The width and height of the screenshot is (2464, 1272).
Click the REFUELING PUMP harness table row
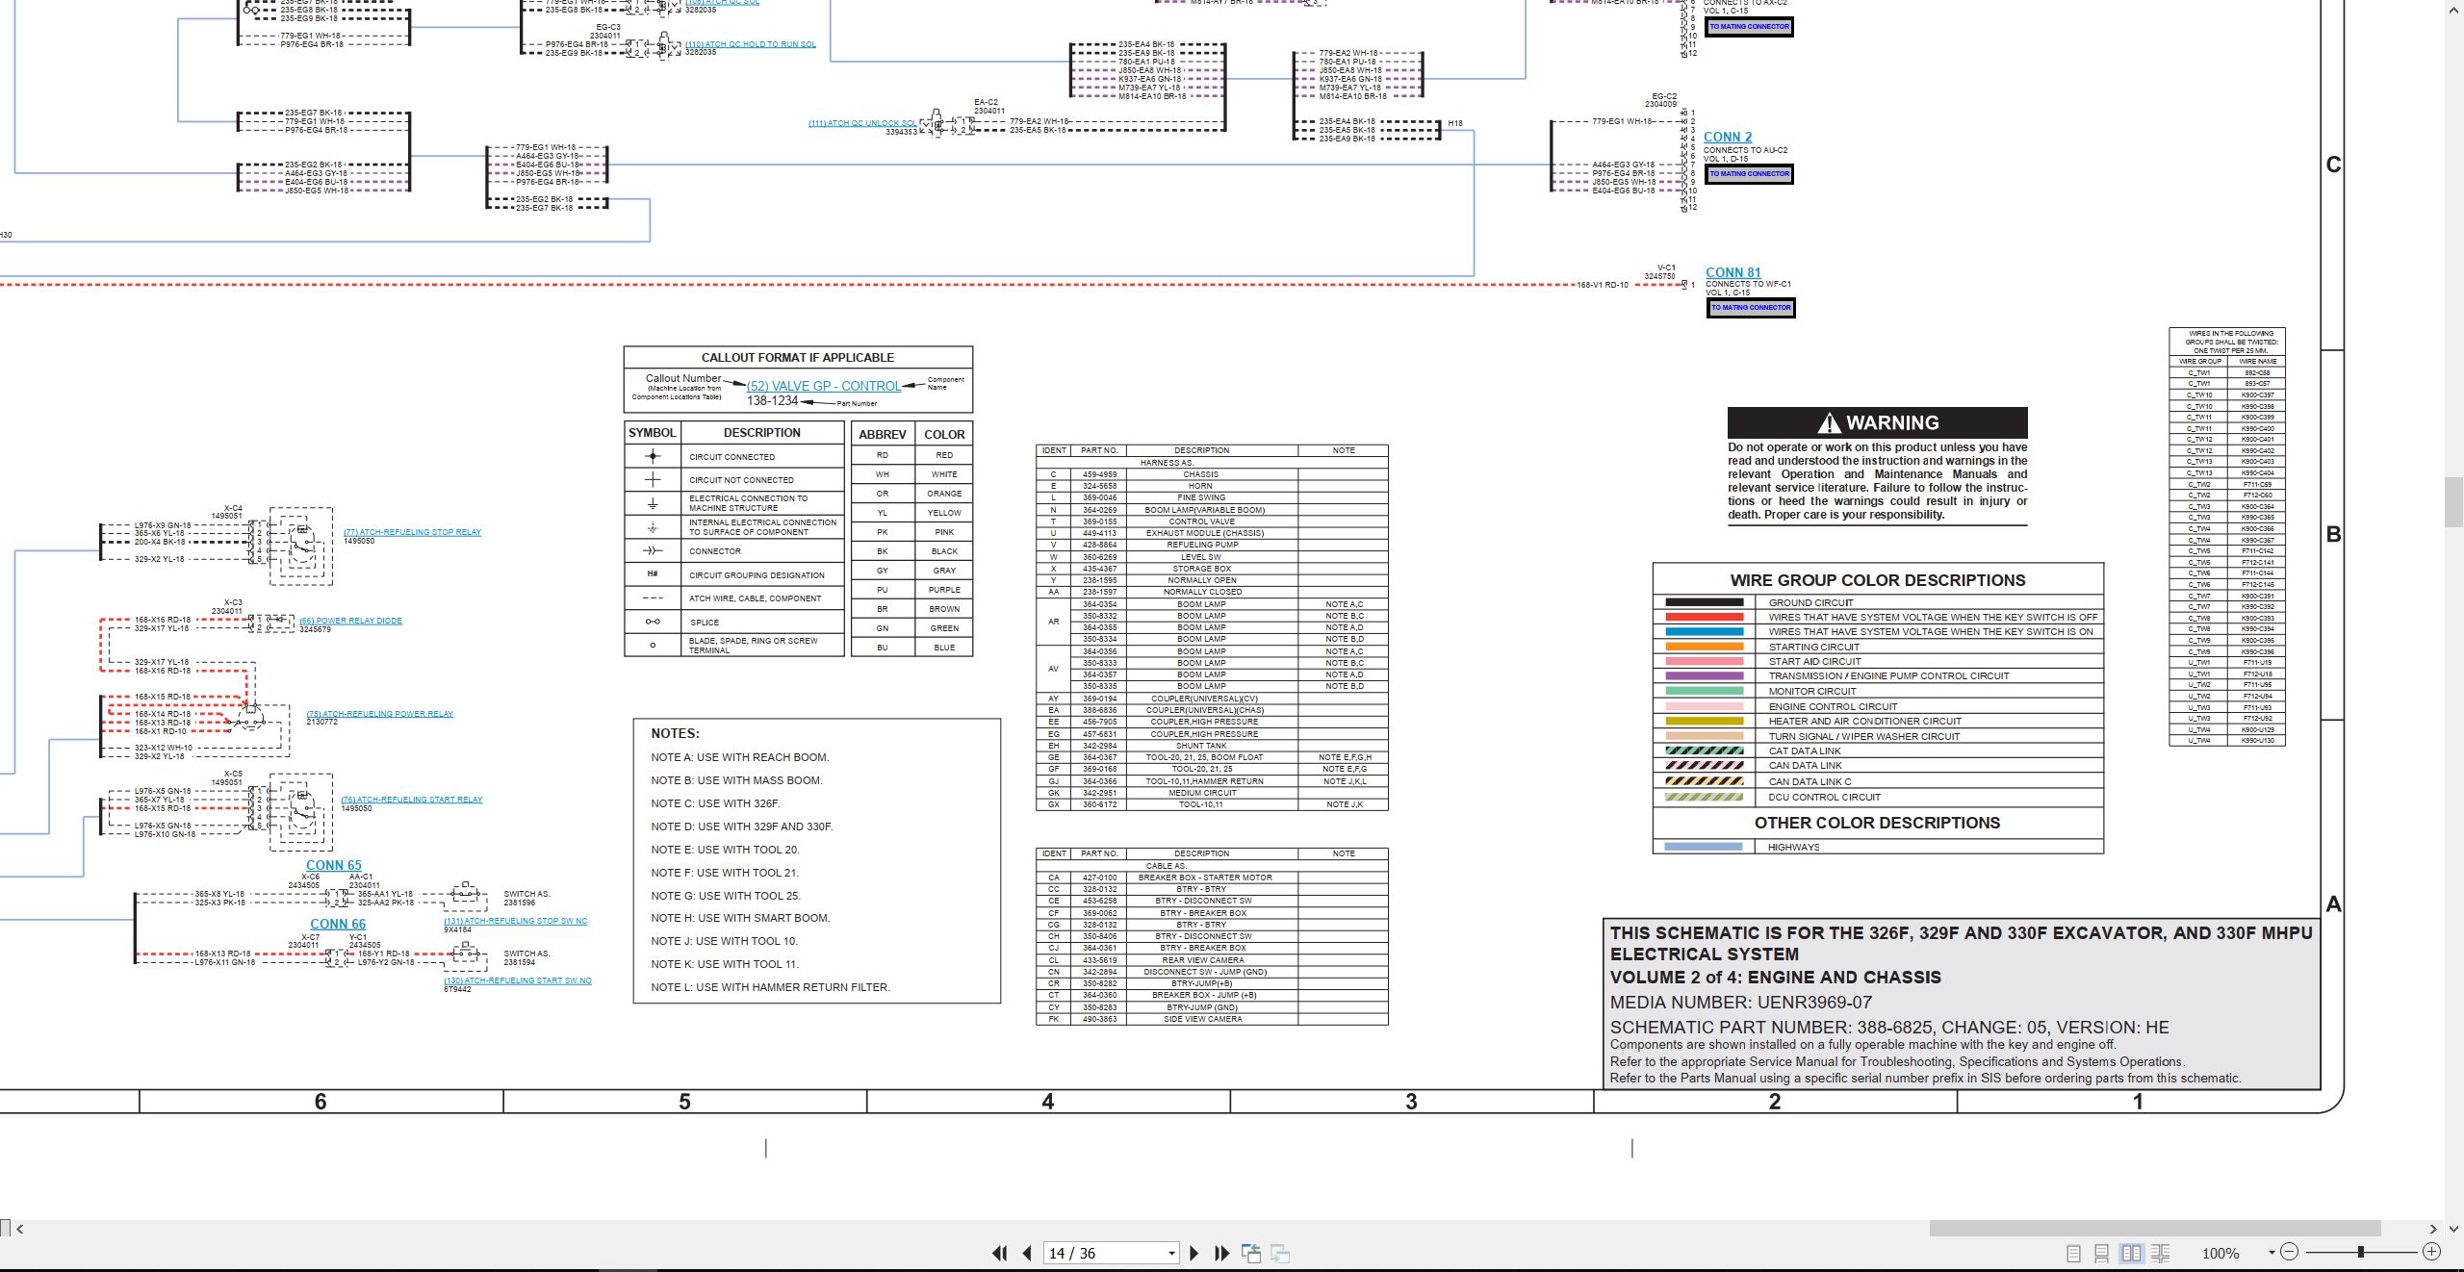click(1212, 545)
